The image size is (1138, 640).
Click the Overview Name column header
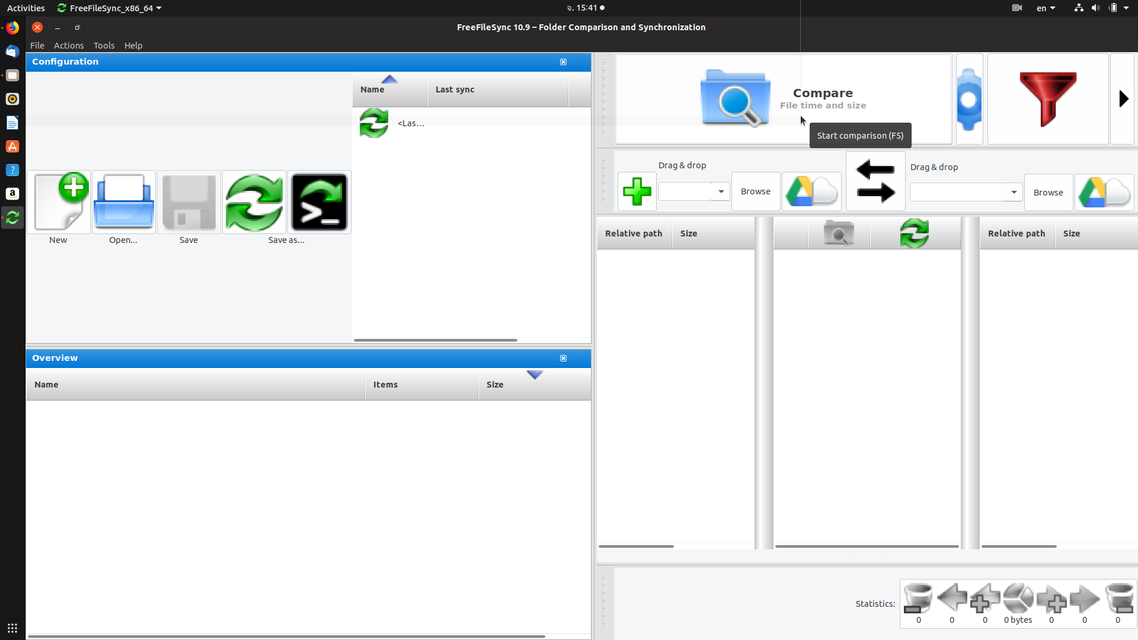pyautogui.click(x=196, y=385)
